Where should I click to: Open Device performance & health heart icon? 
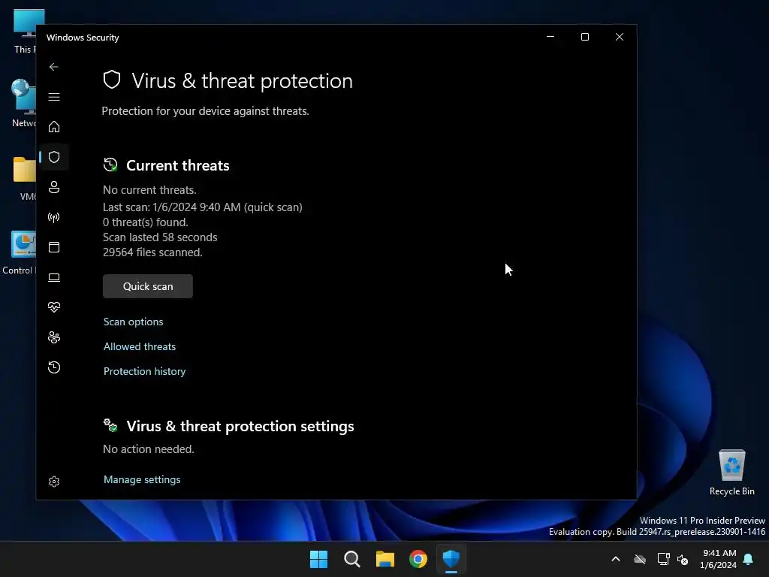tap(54, 307)
